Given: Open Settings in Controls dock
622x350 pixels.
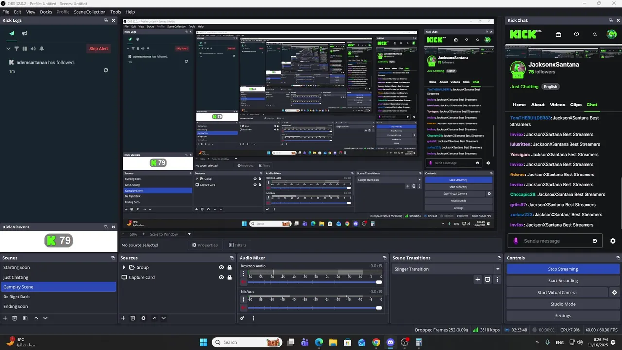Looking at the screenshot, I should click(563, 316).
